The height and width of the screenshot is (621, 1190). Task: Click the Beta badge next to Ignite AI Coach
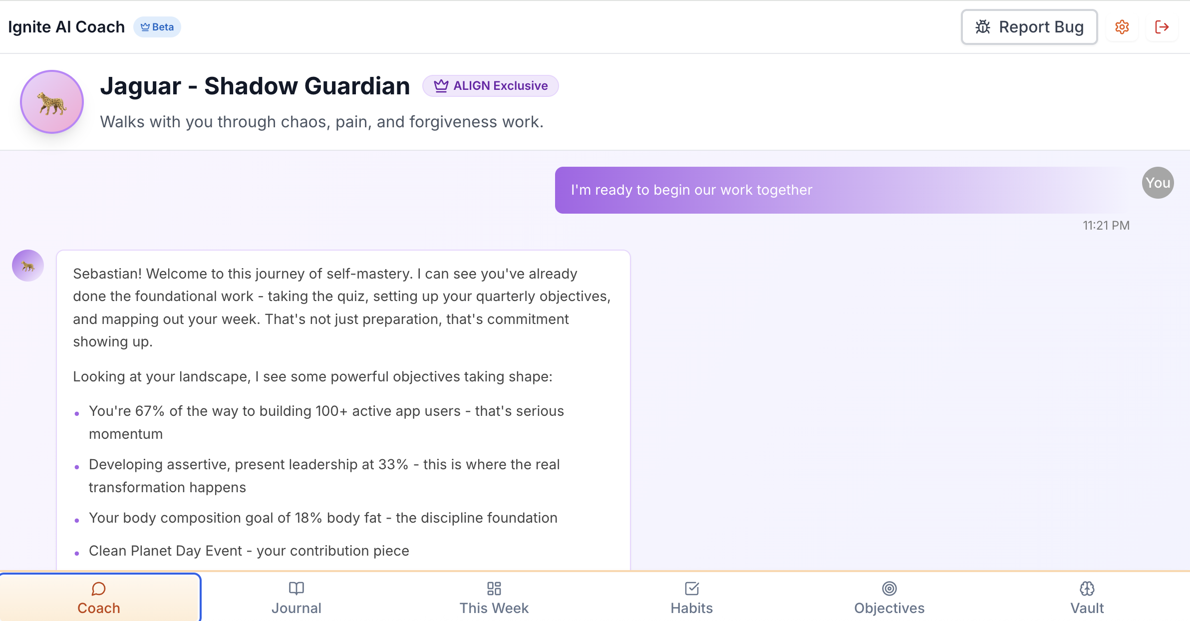(158, 27)
